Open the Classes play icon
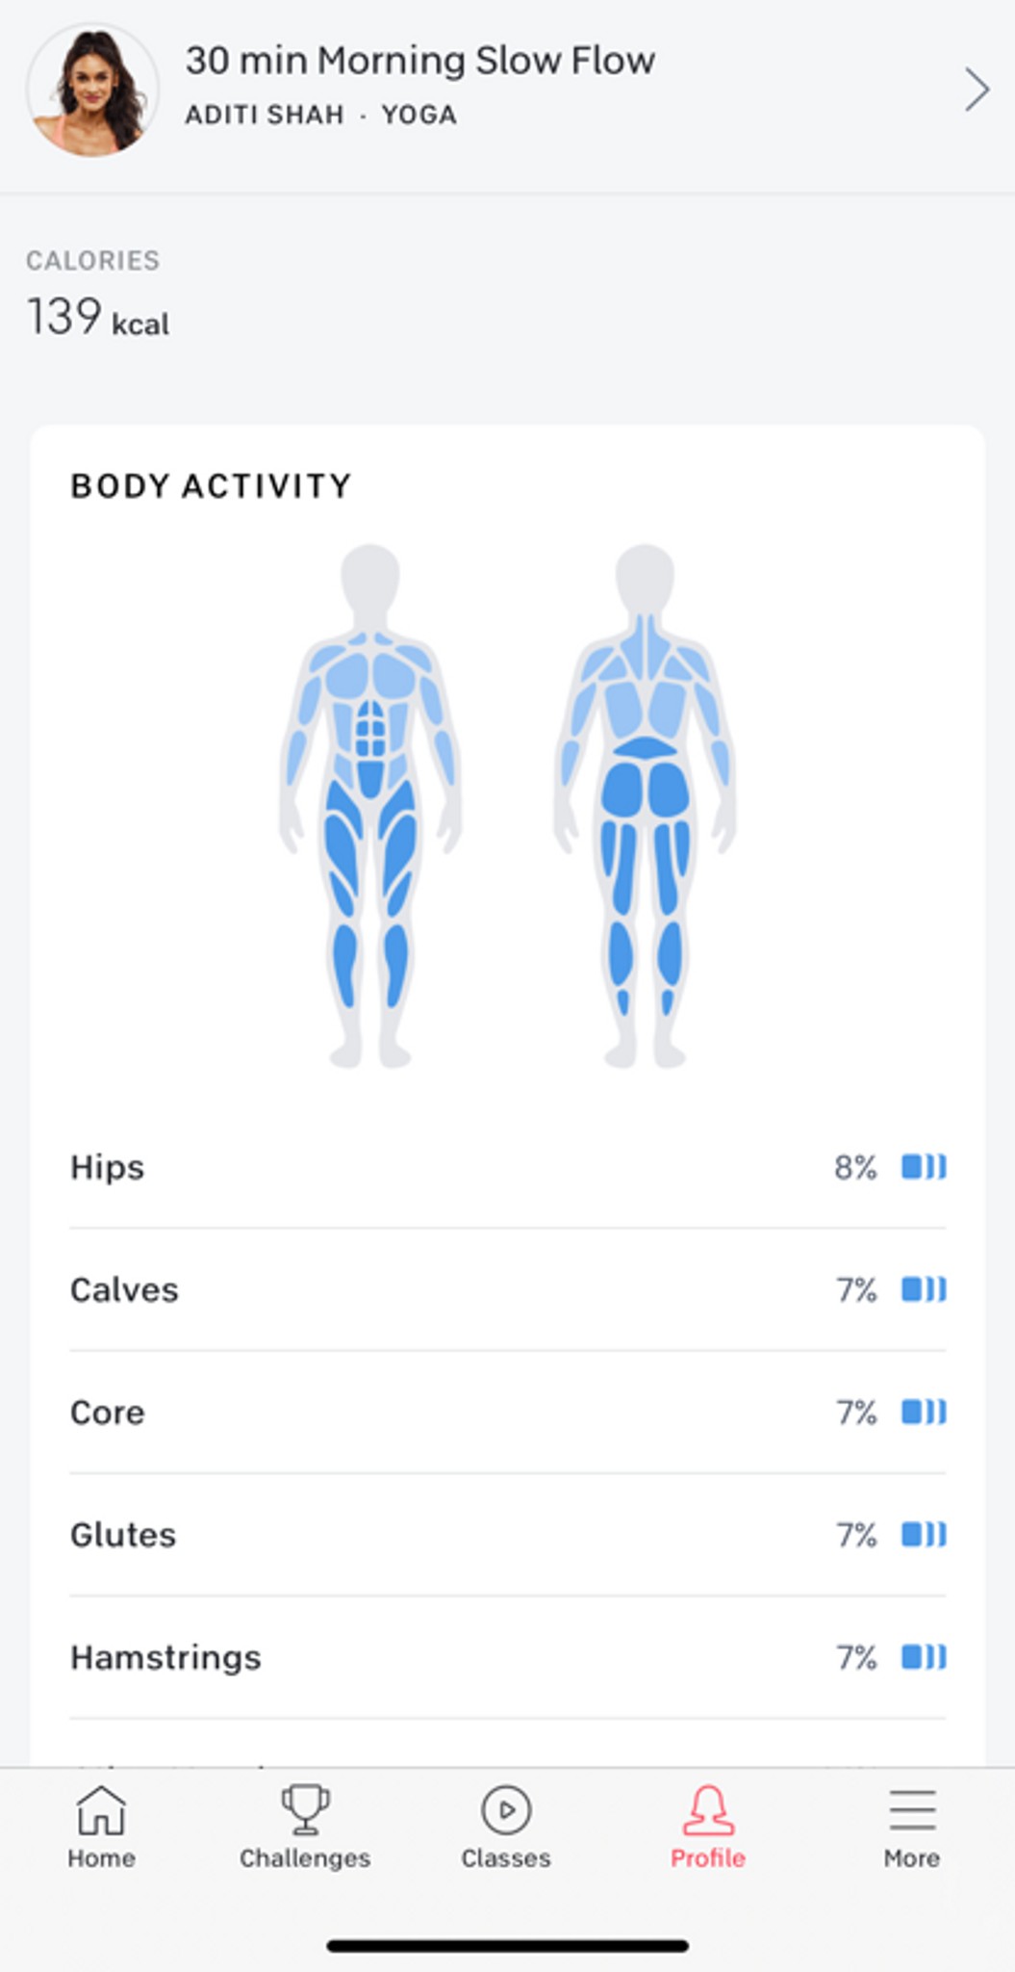1015x1972 pixels. click(x=506, y=1810)
